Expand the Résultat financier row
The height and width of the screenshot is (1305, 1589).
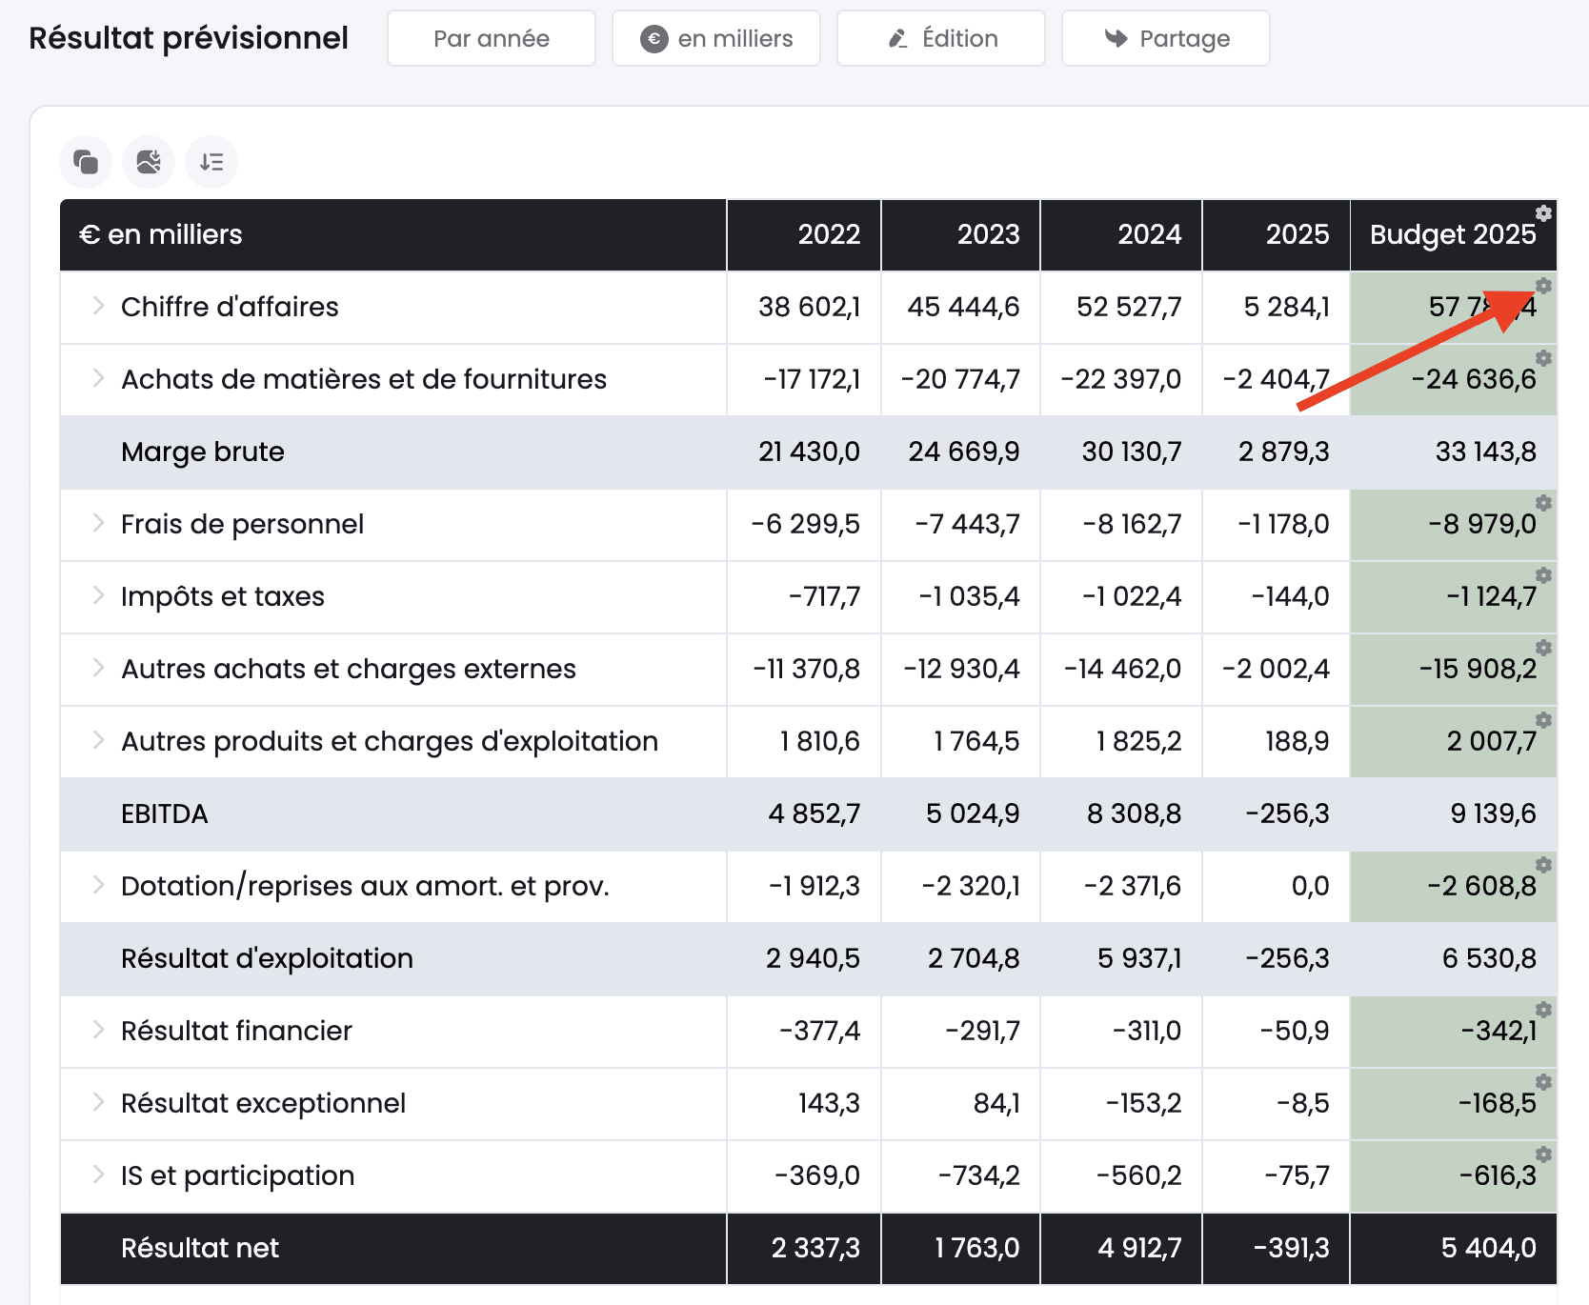(98, 1030)
